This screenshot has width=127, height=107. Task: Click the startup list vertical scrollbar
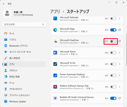point(126,50)
